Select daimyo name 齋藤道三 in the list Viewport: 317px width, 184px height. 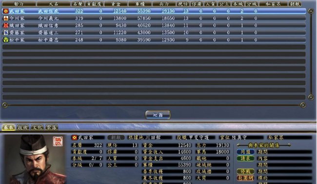point(48,33)
